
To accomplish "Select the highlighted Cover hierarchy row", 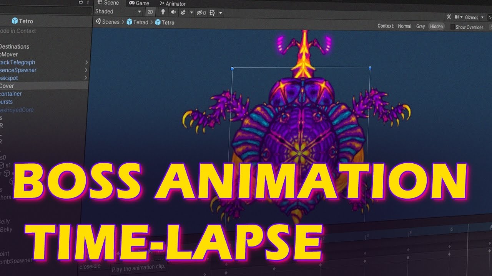I will coord(44,86).
